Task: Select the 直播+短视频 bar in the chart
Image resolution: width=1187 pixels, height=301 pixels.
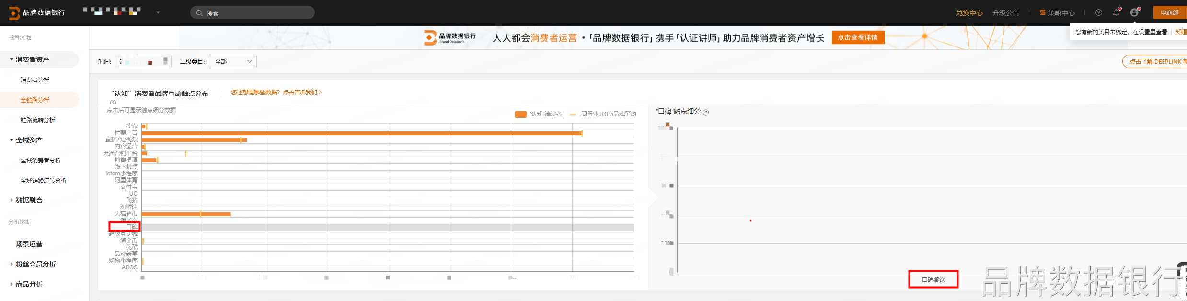Action: coord(194,140)
